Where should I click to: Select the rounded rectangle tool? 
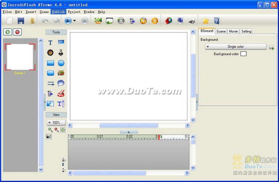coord(51,73)
